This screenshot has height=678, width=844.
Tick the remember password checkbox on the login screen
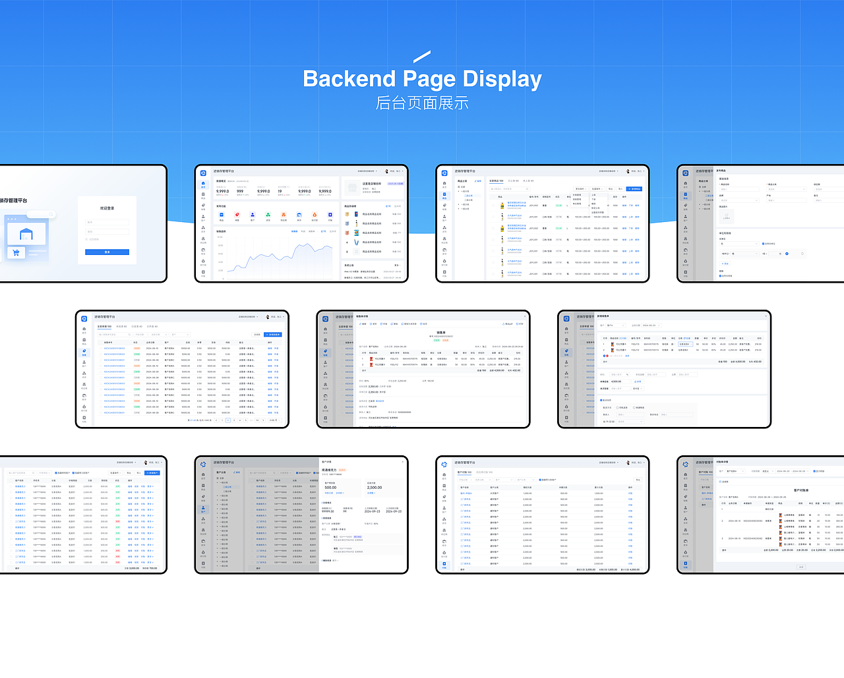coord(86,239)
